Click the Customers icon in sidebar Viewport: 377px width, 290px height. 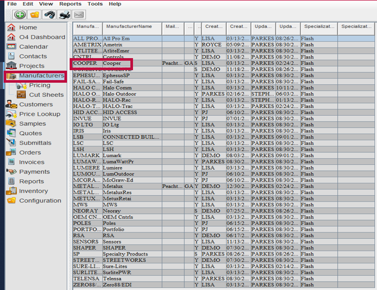[12, 104]
